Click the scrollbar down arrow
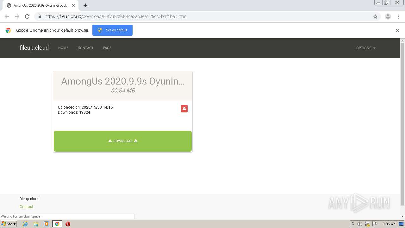The image size is (405, 228). click(x=402, y=216)
